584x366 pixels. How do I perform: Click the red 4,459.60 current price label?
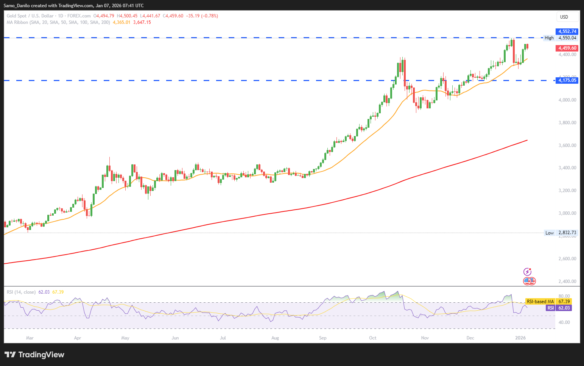point(567,48)
